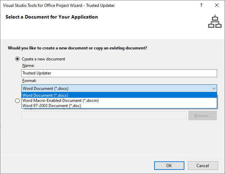The image size is (225, 174).
Task: Close the Project Wizard window
Action: coord(217,5)
